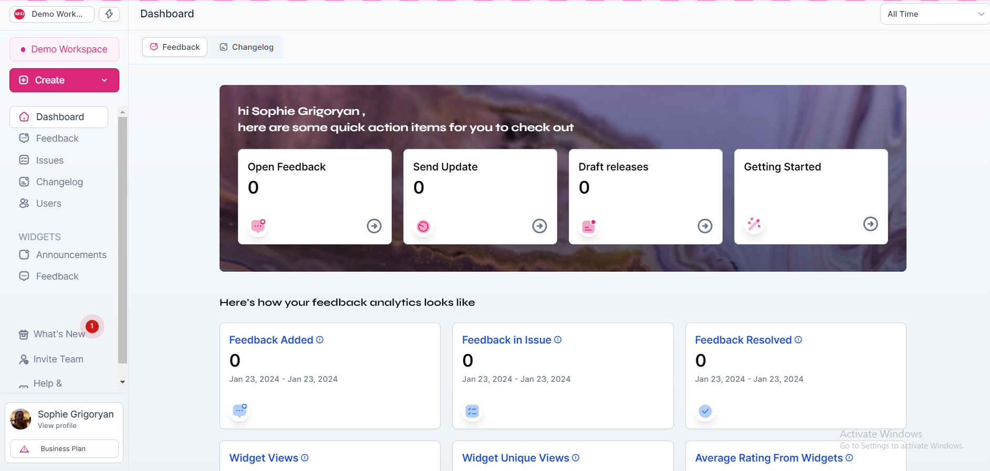This screenshot has height=471, width=990.
Task: Click the What's New notification badge
Action: pyautogui.click(x=92, y=326)
